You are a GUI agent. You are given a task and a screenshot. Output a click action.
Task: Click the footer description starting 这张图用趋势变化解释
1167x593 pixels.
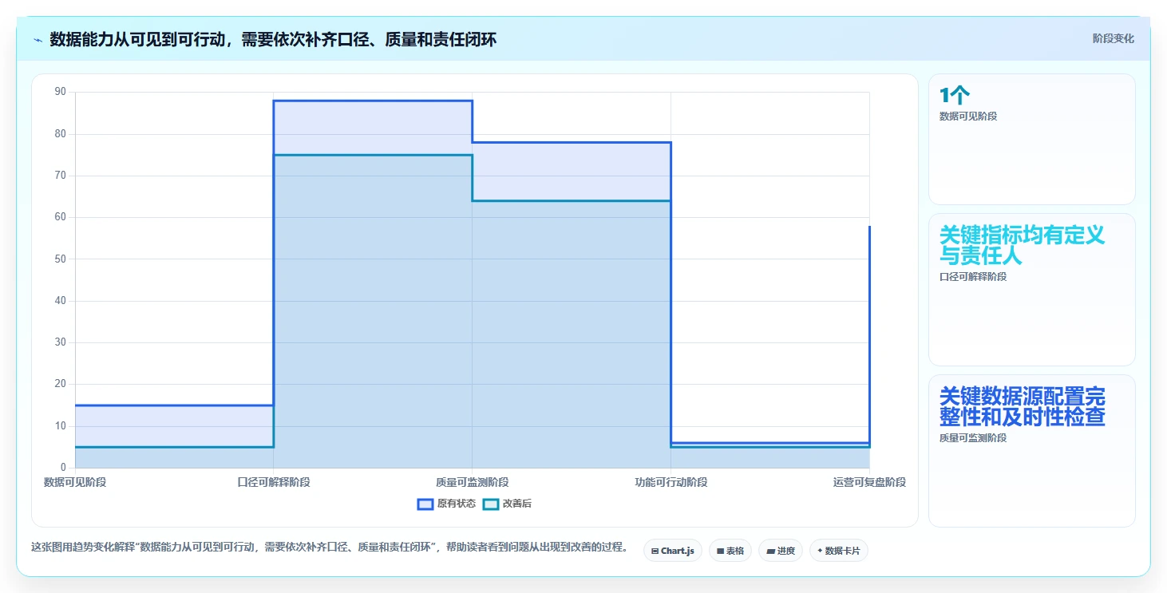[x=329, y=548]
